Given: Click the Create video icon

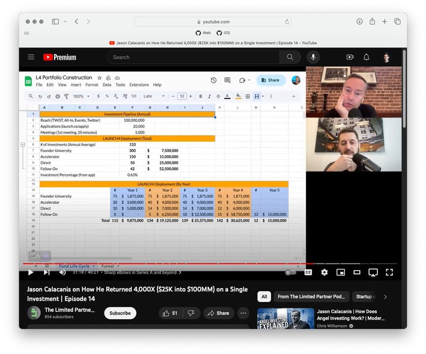Looking at the screenshot, I should coord(350,57).
